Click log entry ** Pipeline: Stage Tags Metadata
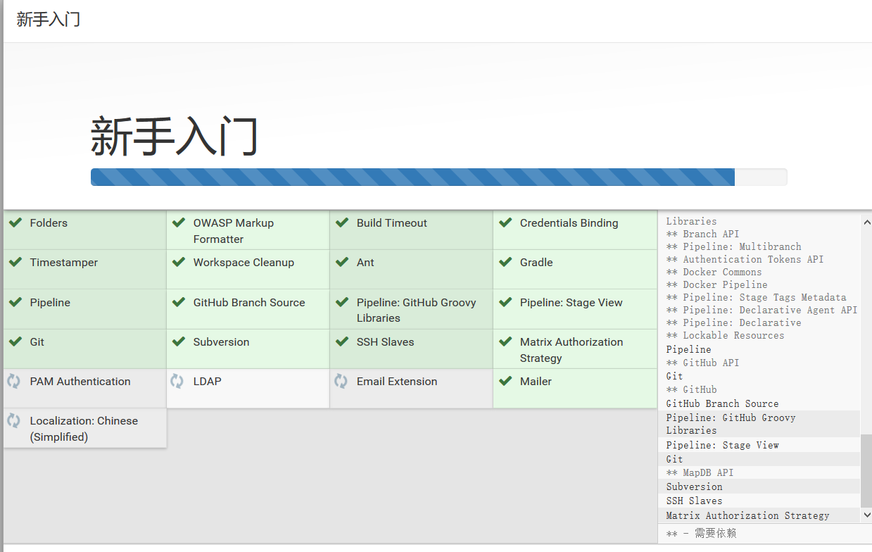 (x=757, y=297)
